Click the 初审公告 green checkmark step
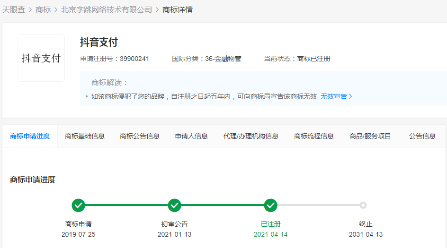Image resolution: width=447 pixels, height=248 pixels. 174,205
